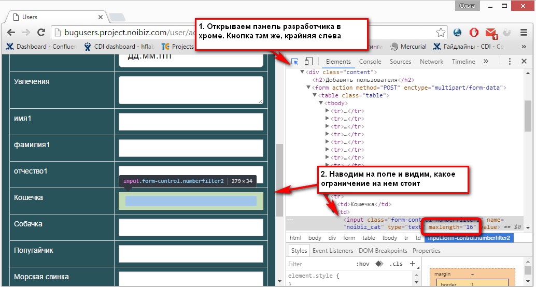Activate the inspect element picker icon
Screen dimensions: 536x287
tap(294, 62)
